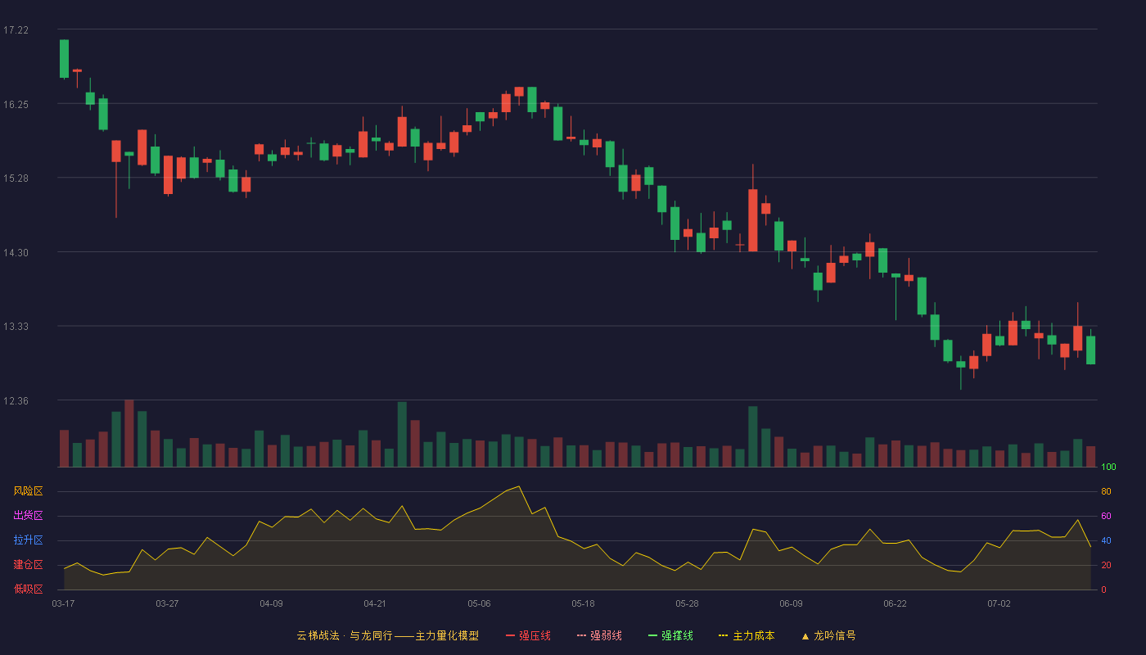Click the 13.33 price axis label
The width and height of the screenshot is (1146, 655).
[16, 327]
